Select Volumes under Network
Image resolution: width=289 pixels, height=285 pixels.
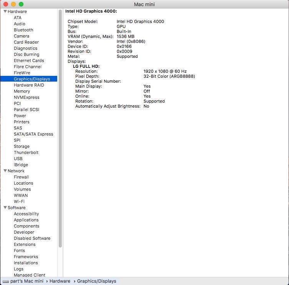[x=22, y=189]
